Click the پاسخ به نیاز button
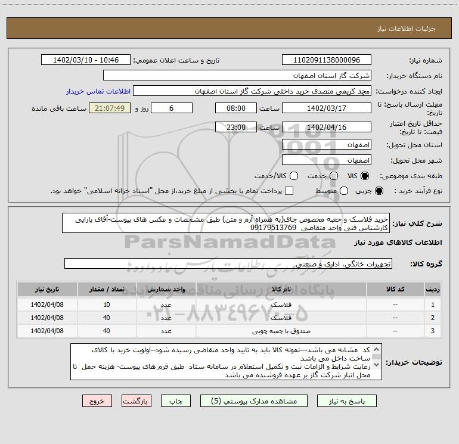 point(346,401)
